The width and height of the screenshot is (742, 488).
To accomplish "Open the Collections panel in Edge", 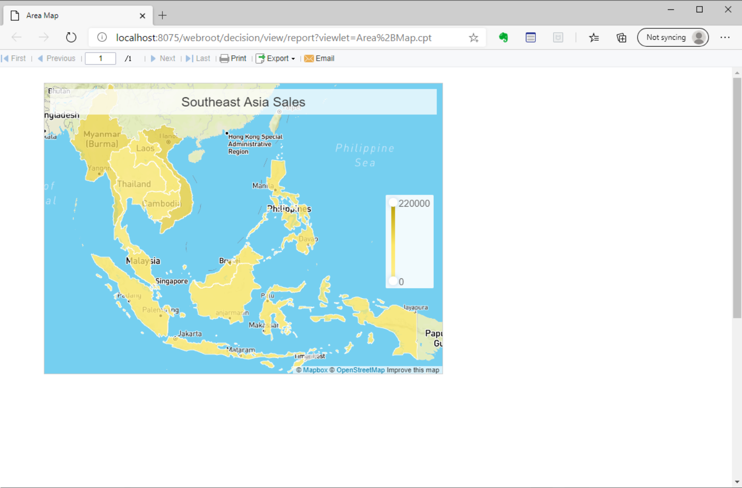I will [621, 37].
